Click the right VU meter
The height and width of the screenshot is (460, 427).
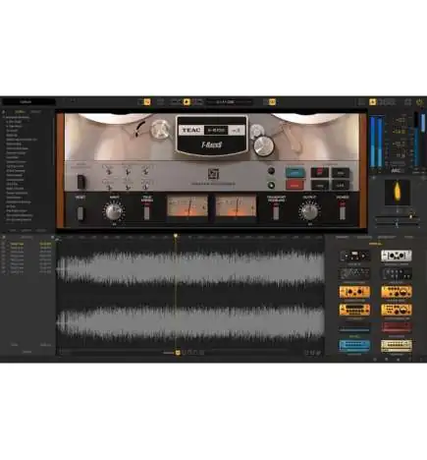coord(236,206)
